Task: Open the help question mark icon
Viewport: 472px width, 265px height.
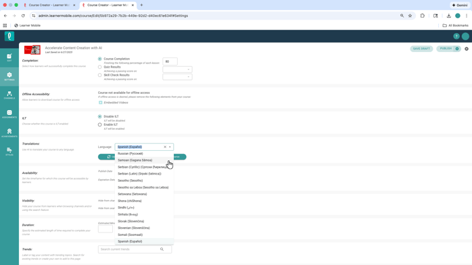Action: click(456, 37)
